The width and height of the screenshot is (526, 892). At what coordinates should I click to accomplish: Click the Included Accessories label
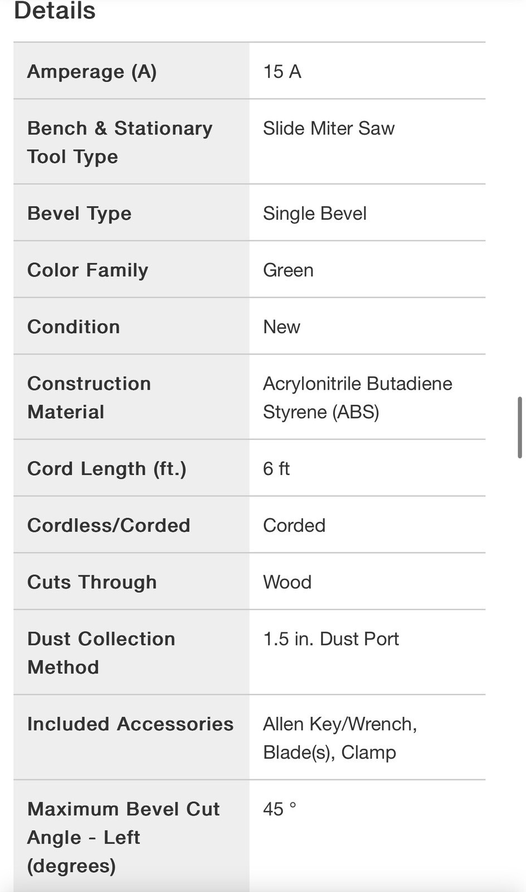(x=130, y=724)
